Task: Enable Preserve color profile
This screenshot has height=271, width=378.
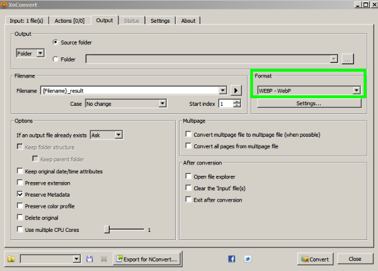Action: 20,205
